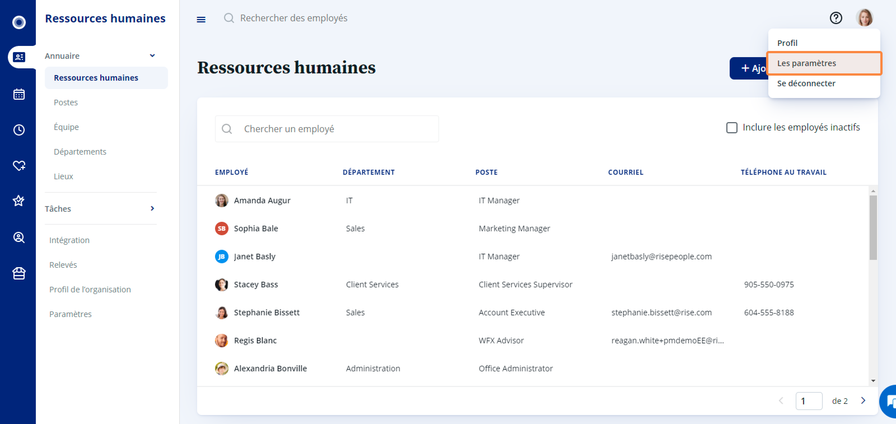This screenshot has height=424, width=896.
Task: Enable Inclure les employés inactifs checkbox
Action: (731, 128)
